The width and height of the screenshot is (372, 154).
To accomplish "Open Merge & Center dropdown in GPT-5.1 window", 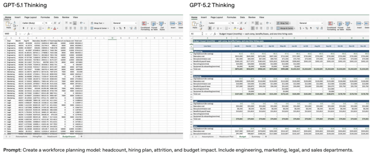I will click(x=108, y=28).
